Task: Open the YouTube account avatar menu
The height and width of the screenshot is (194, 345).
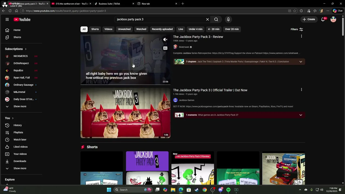Action: tap(333, 19)
